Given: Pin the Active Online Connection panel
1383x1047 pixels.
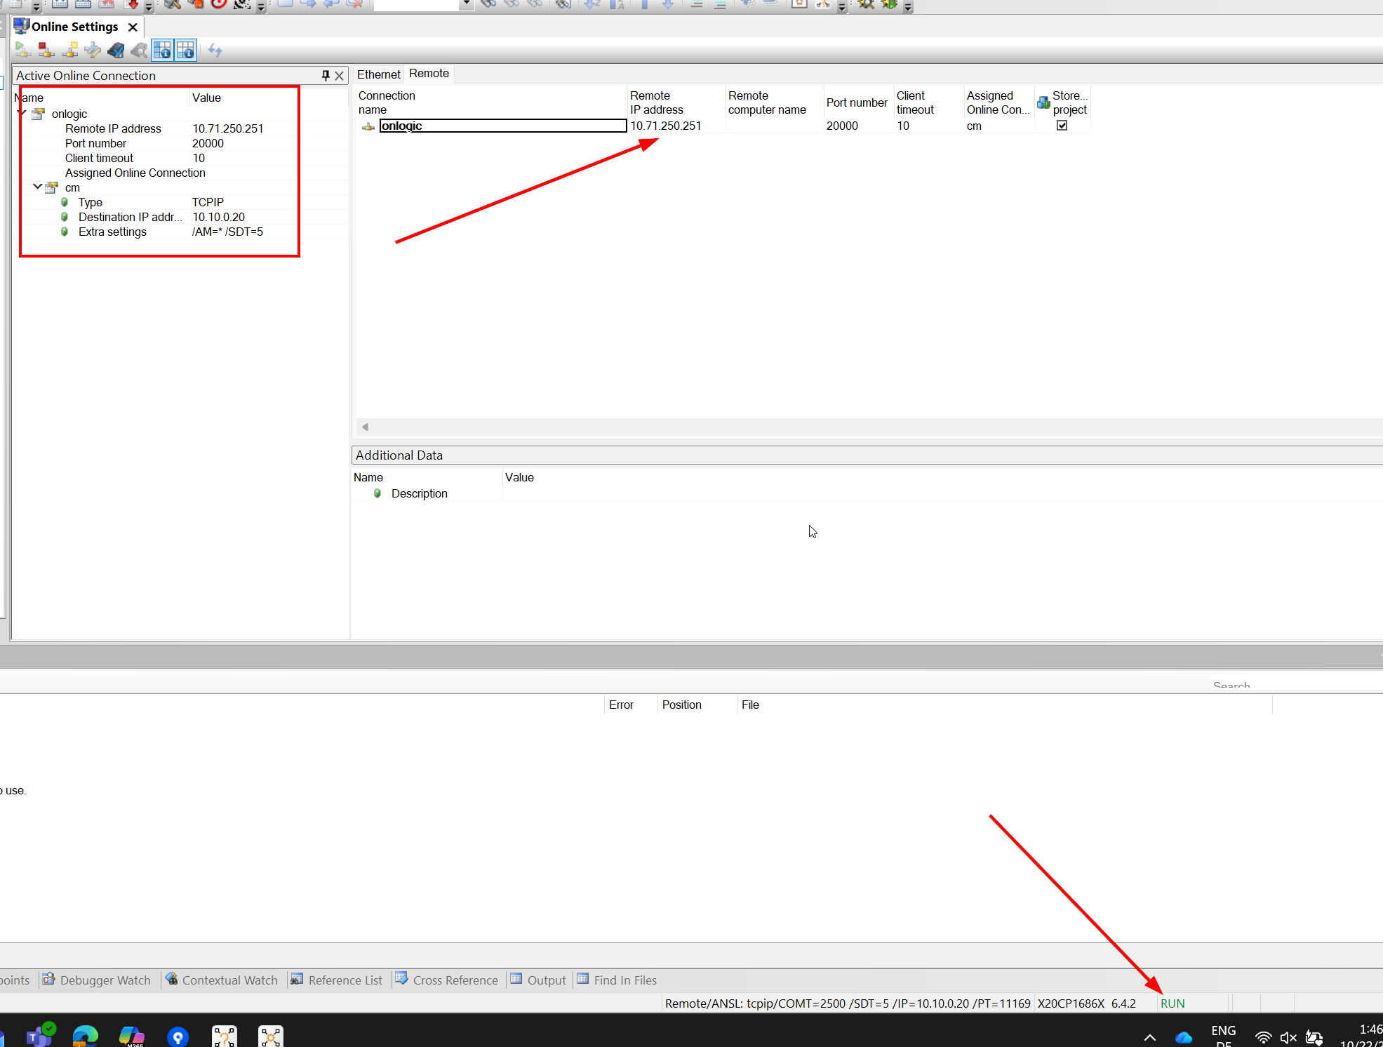Looking at the screenshot, I should 326,75.
